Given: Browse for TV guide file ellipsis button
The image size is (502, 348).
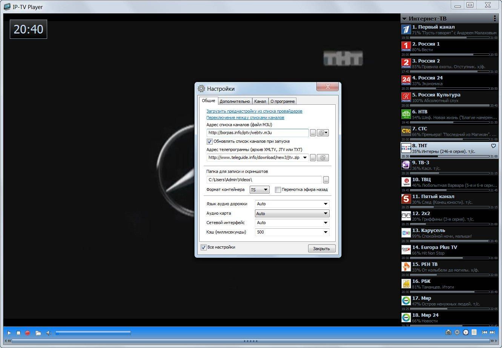Looking at the screenshot, I should 313,157.
